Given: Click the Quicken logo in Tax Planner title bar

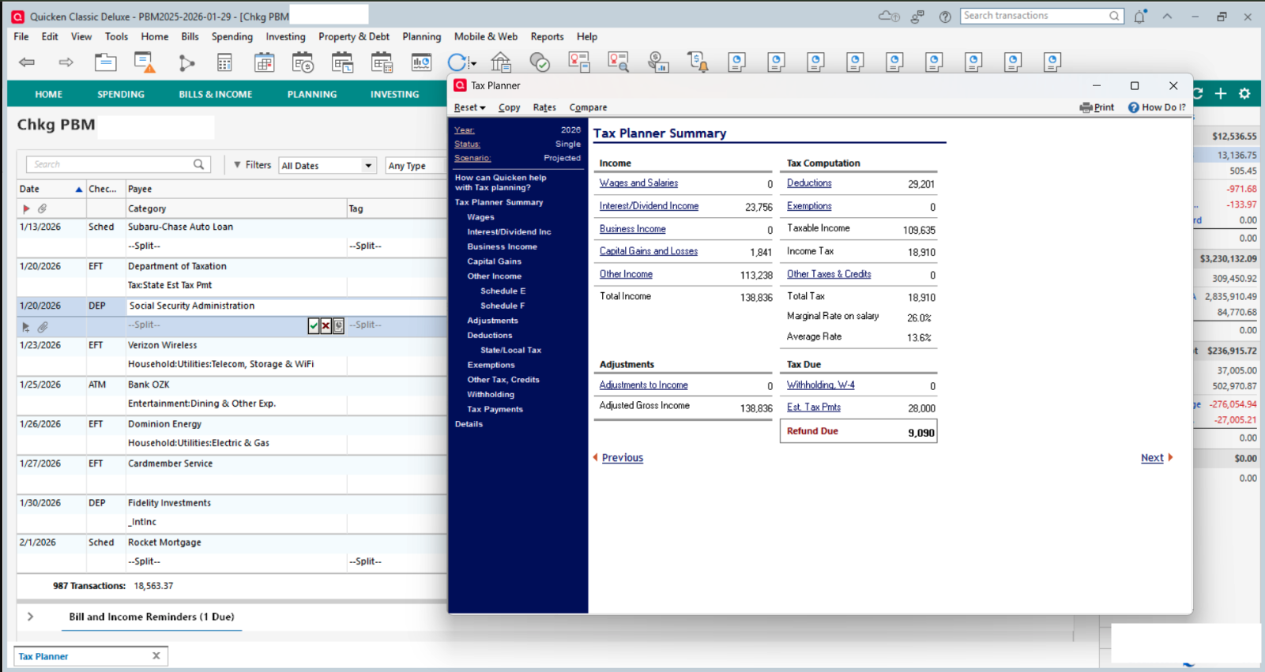Looking at the screenshot, I should click(x=460, y=85).
